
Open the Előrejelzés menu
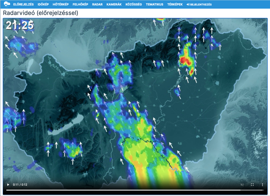[x=23, y=4]
